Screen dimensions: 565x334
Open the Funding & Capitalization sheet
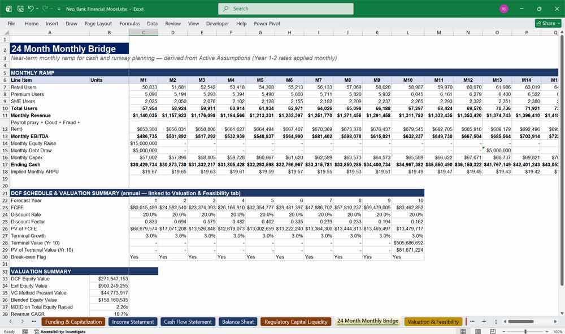pos(73,322)
